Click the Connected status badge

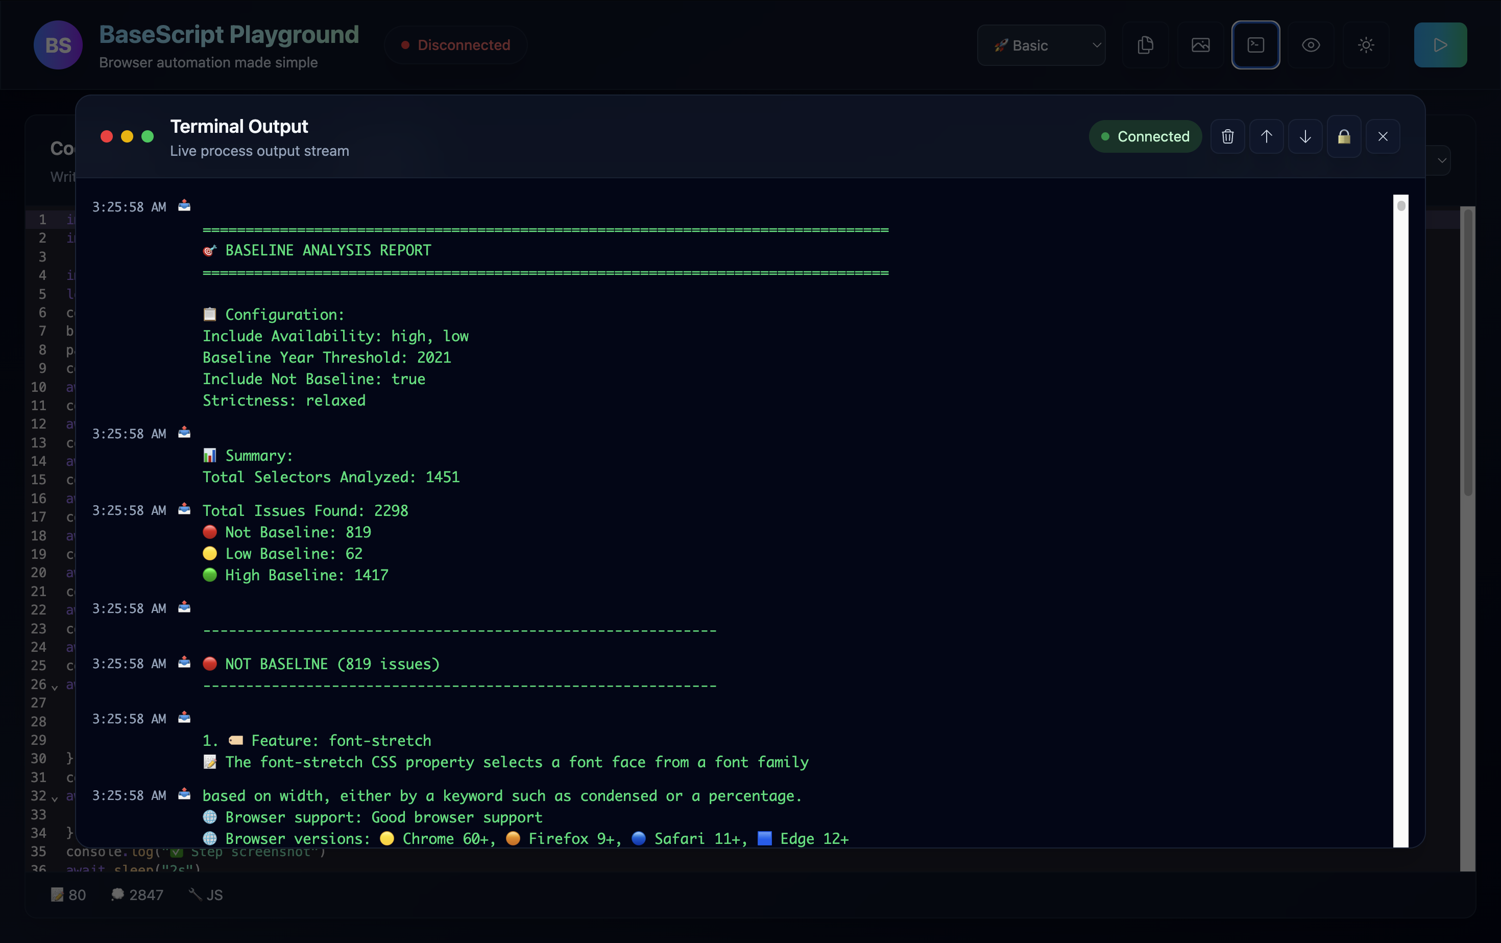[x=1145, y=136]
